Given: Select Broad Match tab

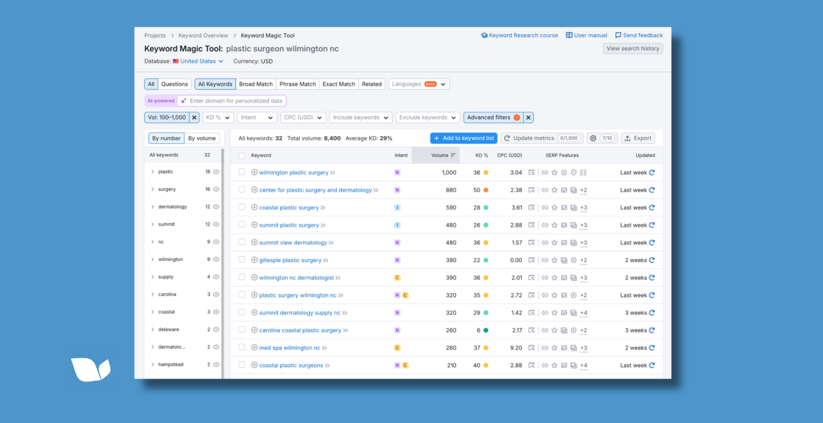Looking at the screenshot, I should pos(256,84).
